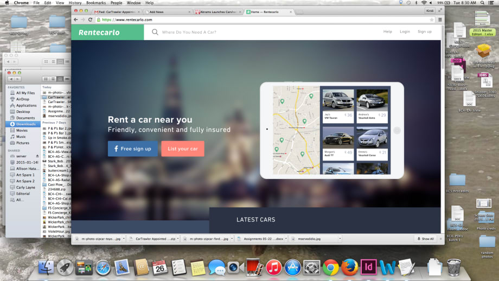Open System Preferences from the Dock

tap(311, 267)
